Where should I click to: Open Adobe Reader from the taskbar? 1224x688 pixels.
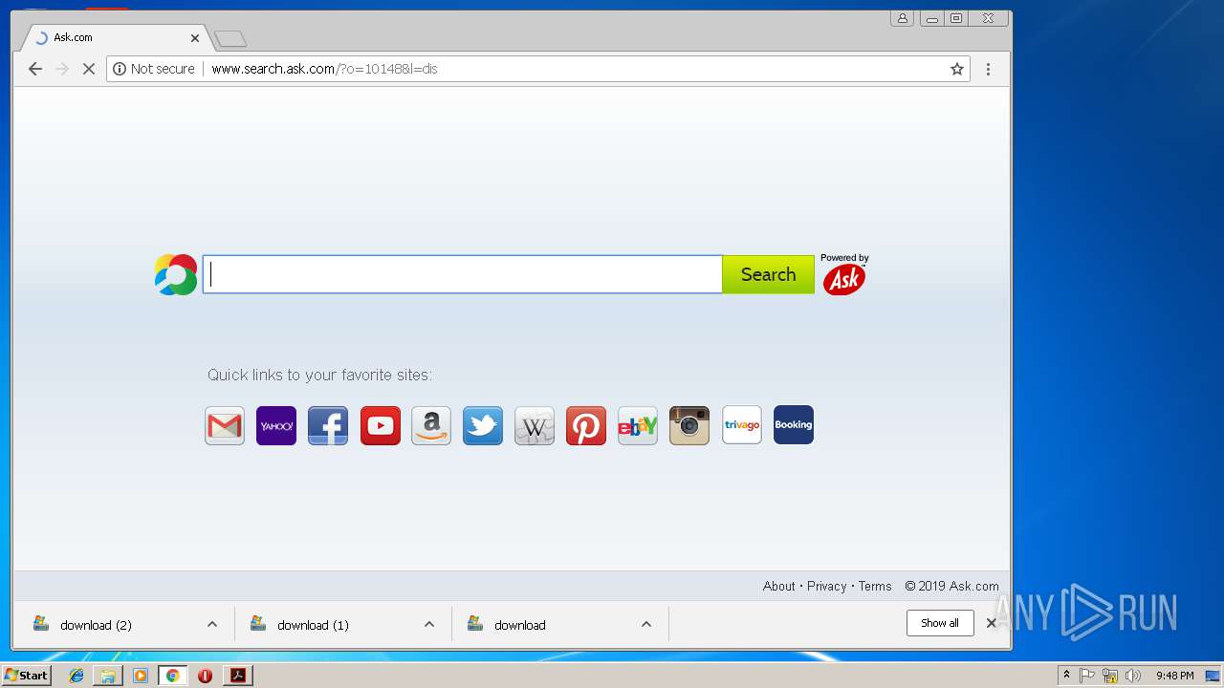click(237, 676)
